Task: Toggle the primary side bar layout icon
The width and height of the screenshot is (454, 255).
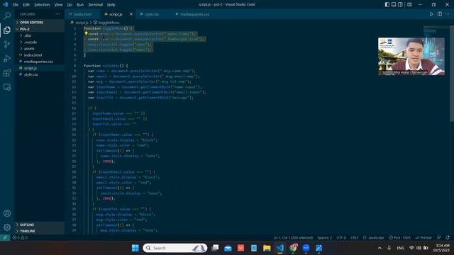Action: [387, 4]
